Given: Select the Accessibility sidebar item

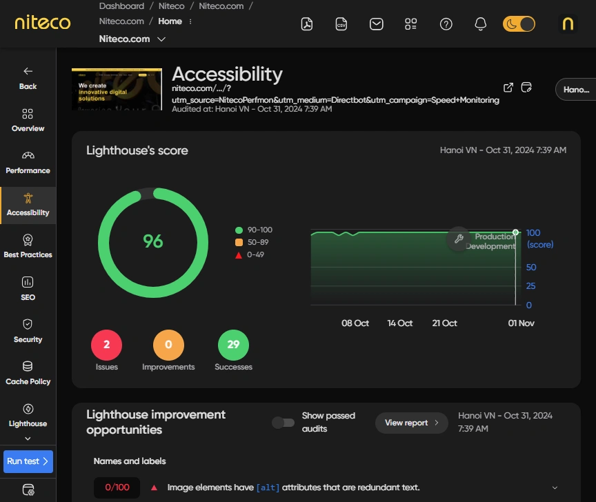Looking at the screenshot, I should [28, 205].
